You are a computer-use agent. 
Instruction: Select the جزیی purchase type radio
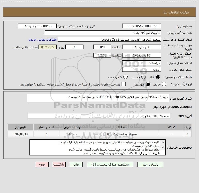pyautogui.click(x=164, y=84)
